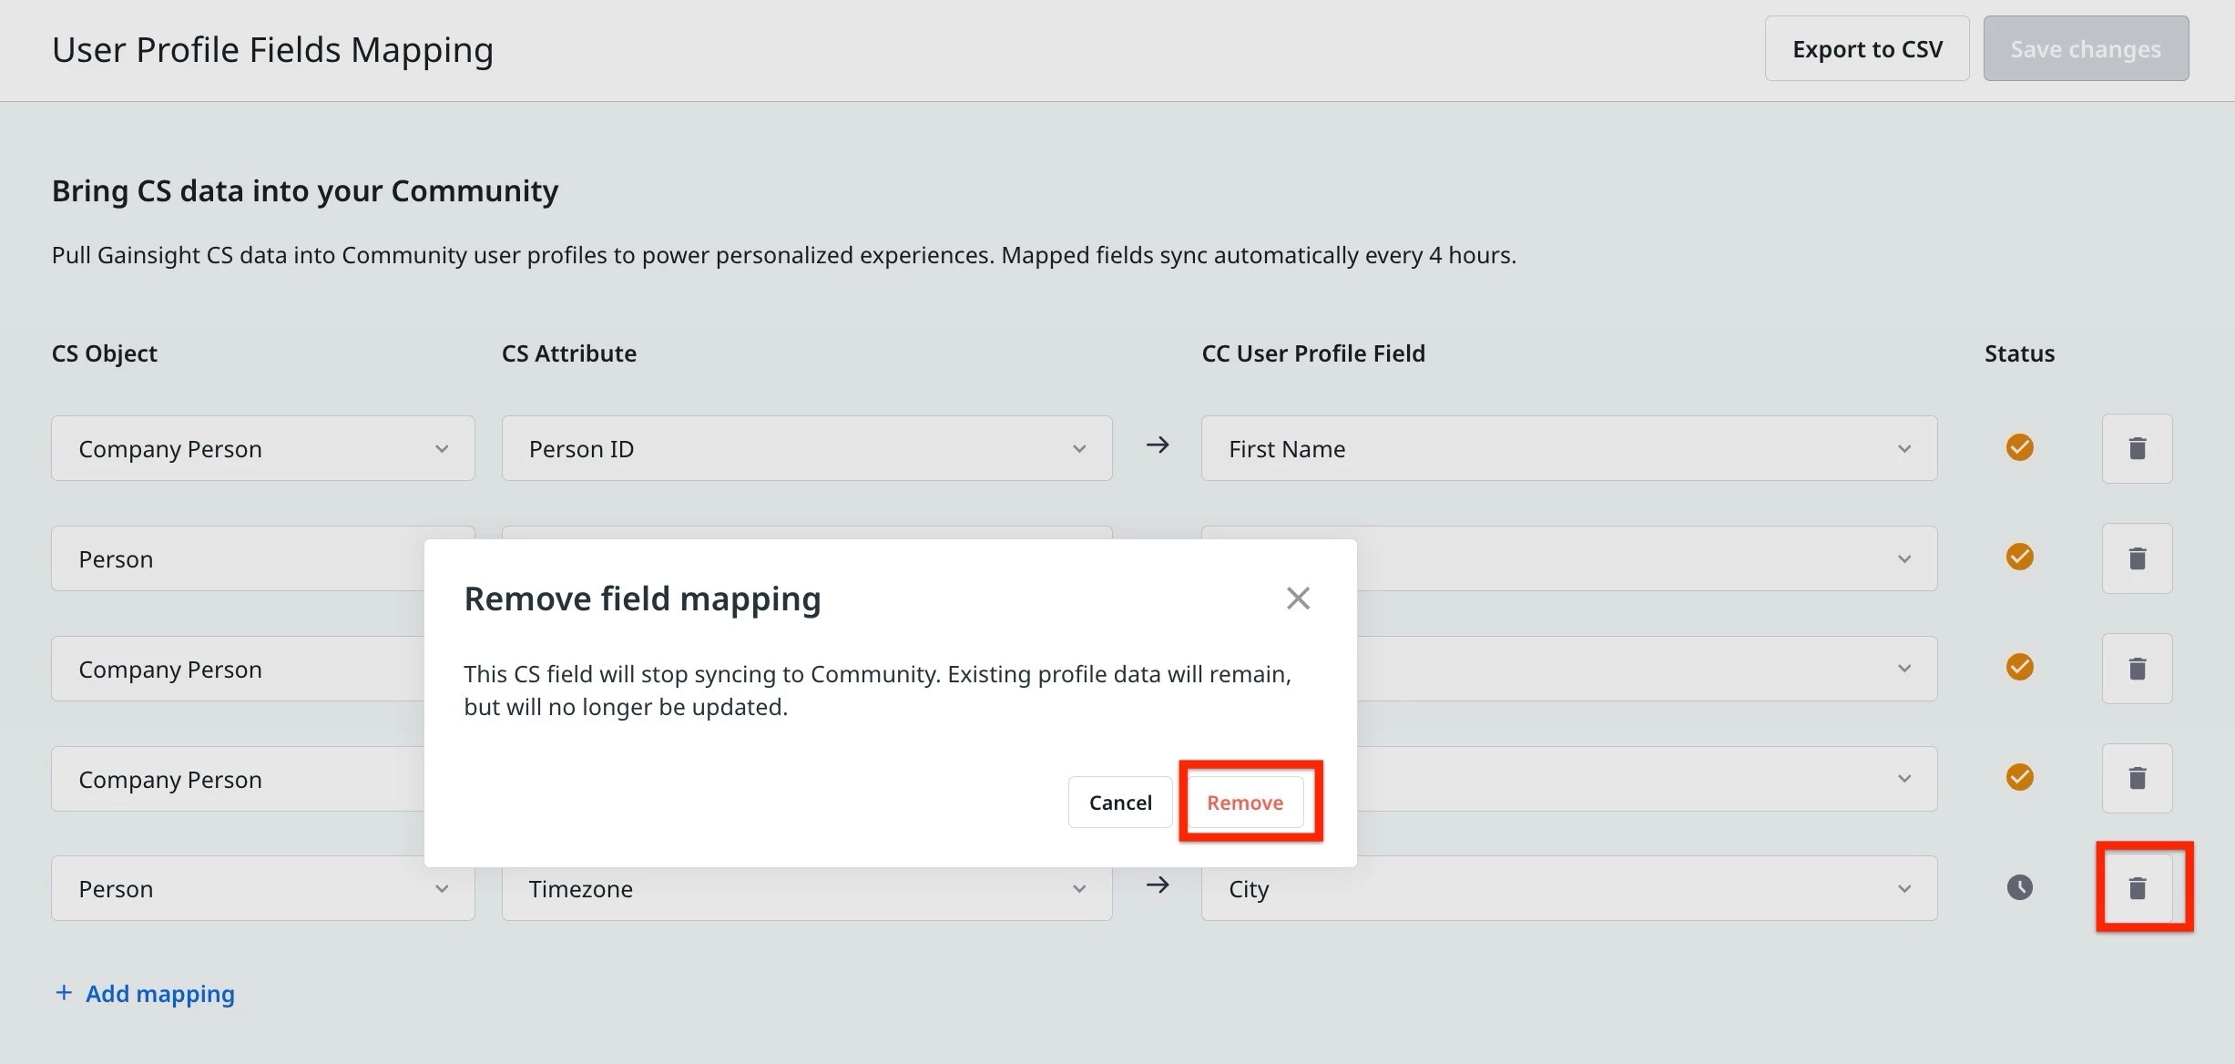Click the Save changes button
Viewport: 2235px width, 1064px height.
2086,49
